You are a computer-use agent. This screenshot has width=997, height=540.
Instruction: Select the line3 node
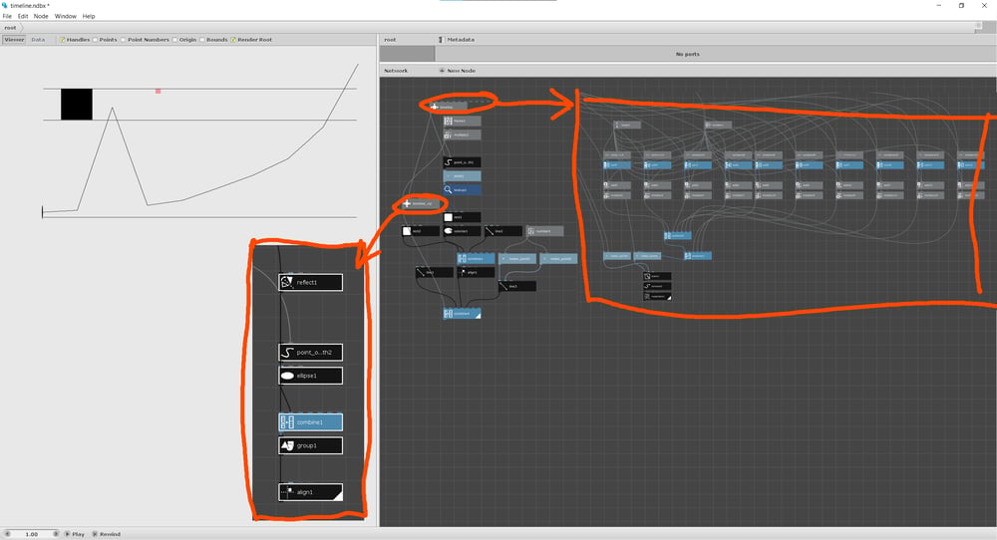[516, 286]
